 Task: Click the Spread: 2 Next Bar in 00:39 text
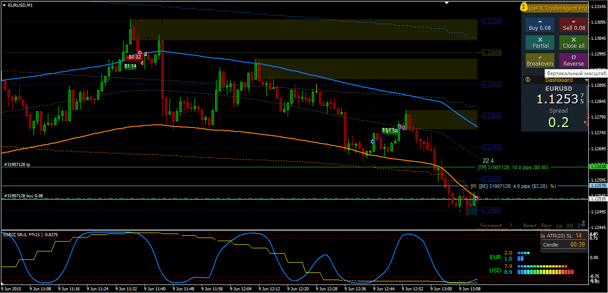[532, 226]
